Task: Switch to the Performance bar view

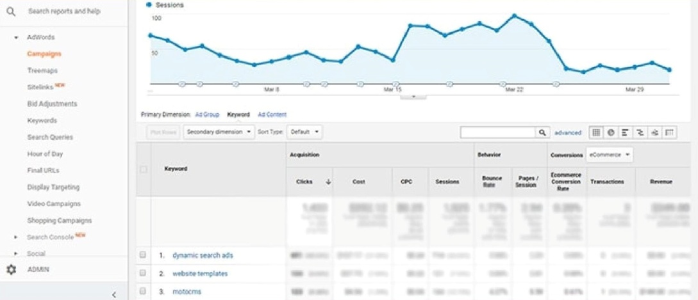Action: 626,132
